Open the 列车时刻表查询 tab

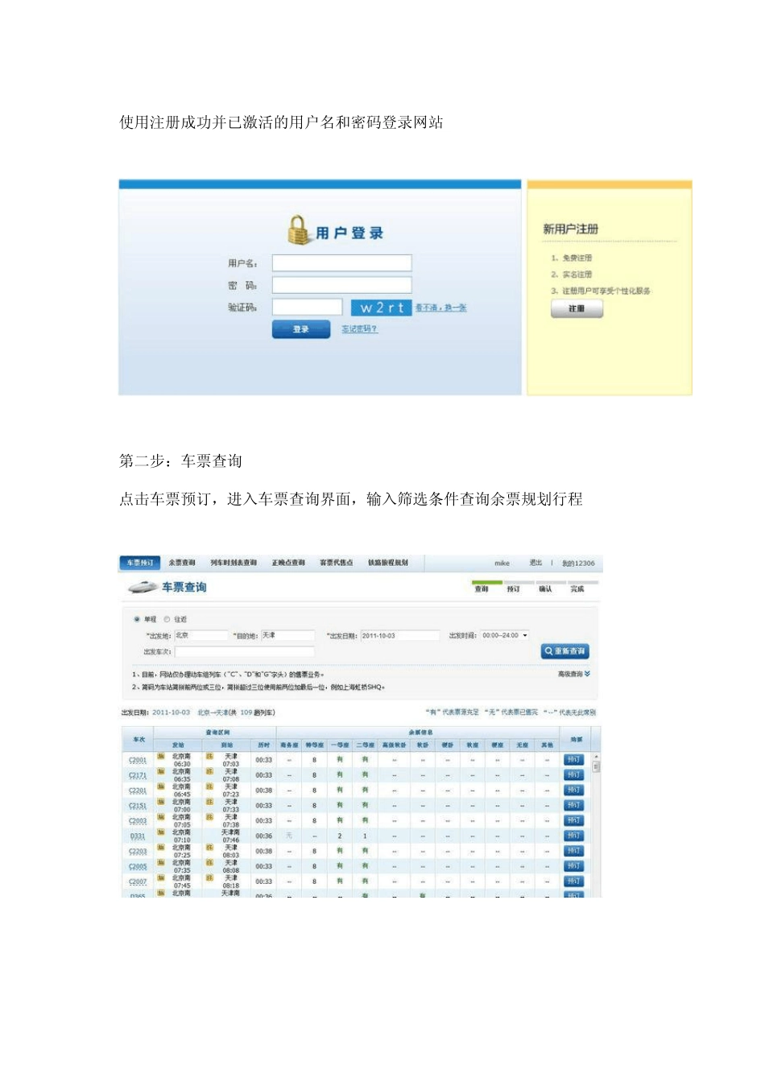click(234, 563)
